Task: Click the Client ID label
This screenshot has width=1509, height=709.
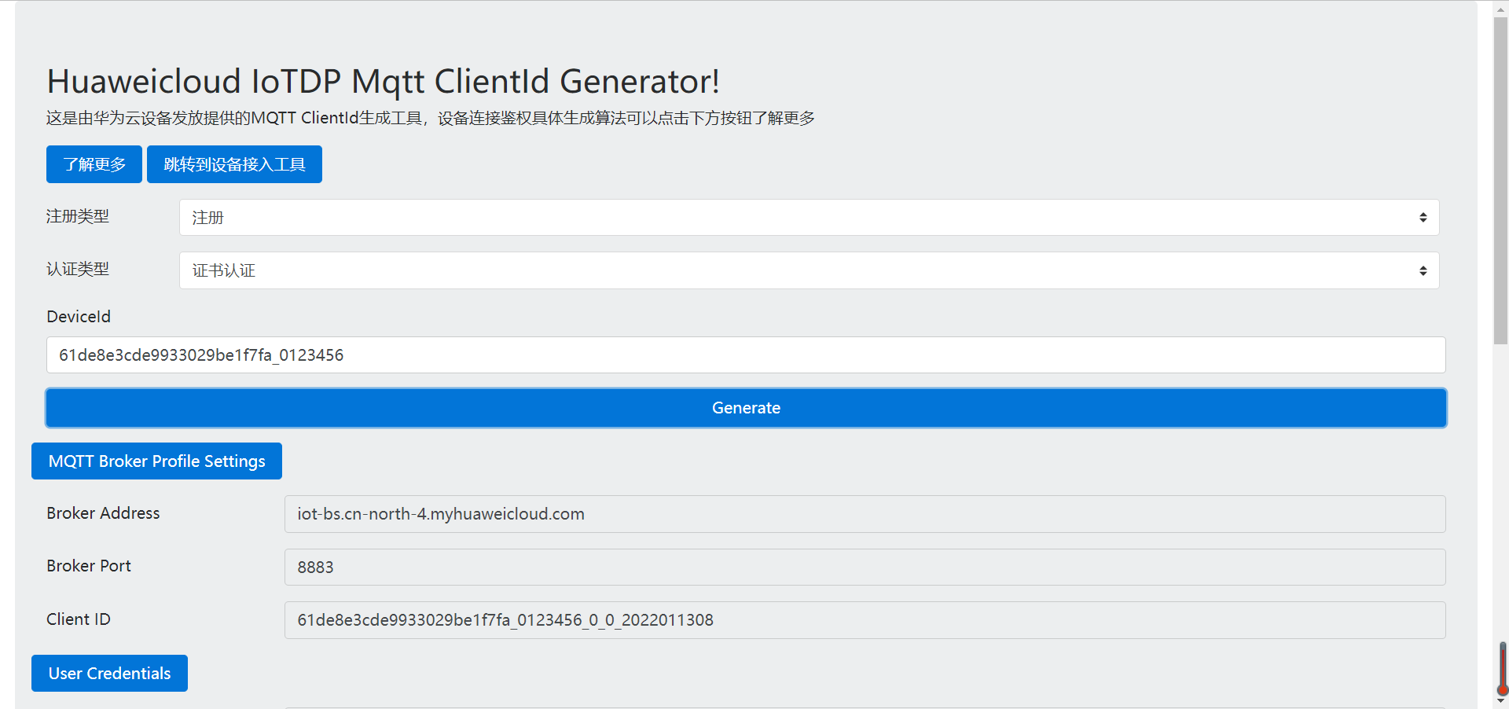Action: tap(79, 619)
